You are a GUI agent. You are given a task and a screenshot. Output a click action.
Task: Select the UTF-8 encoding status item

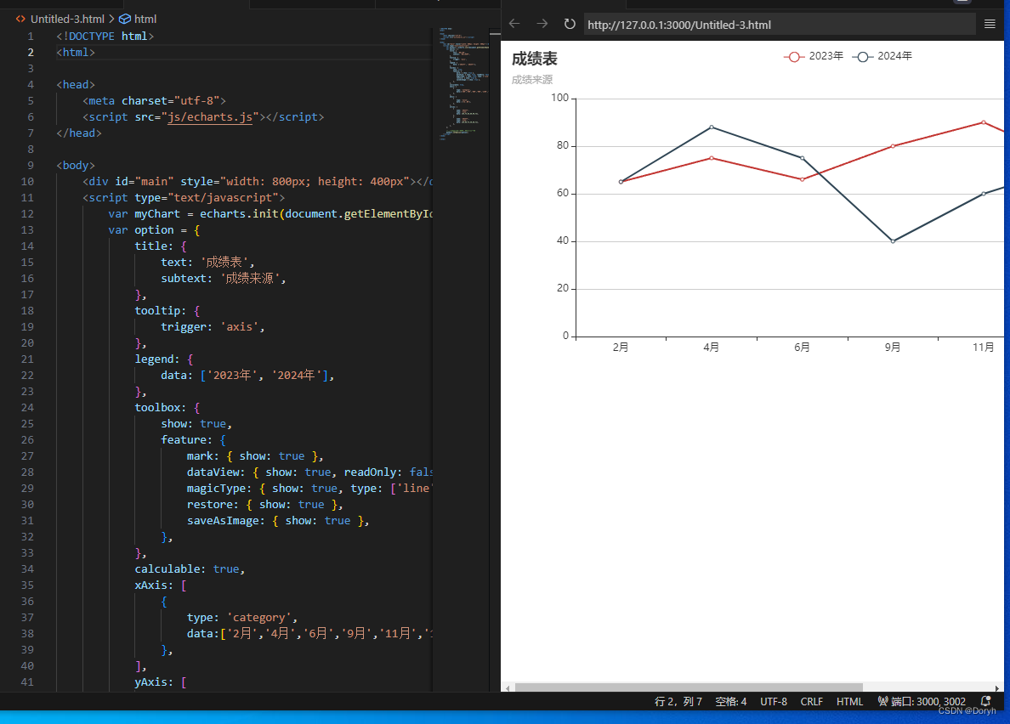click(774, 701)
